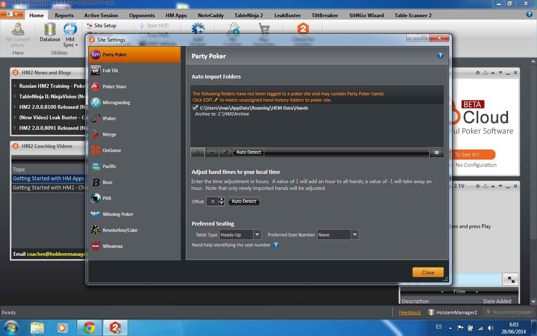Expand Russian HM2 Training news item

pyautogui.click(x=16, y=86)
